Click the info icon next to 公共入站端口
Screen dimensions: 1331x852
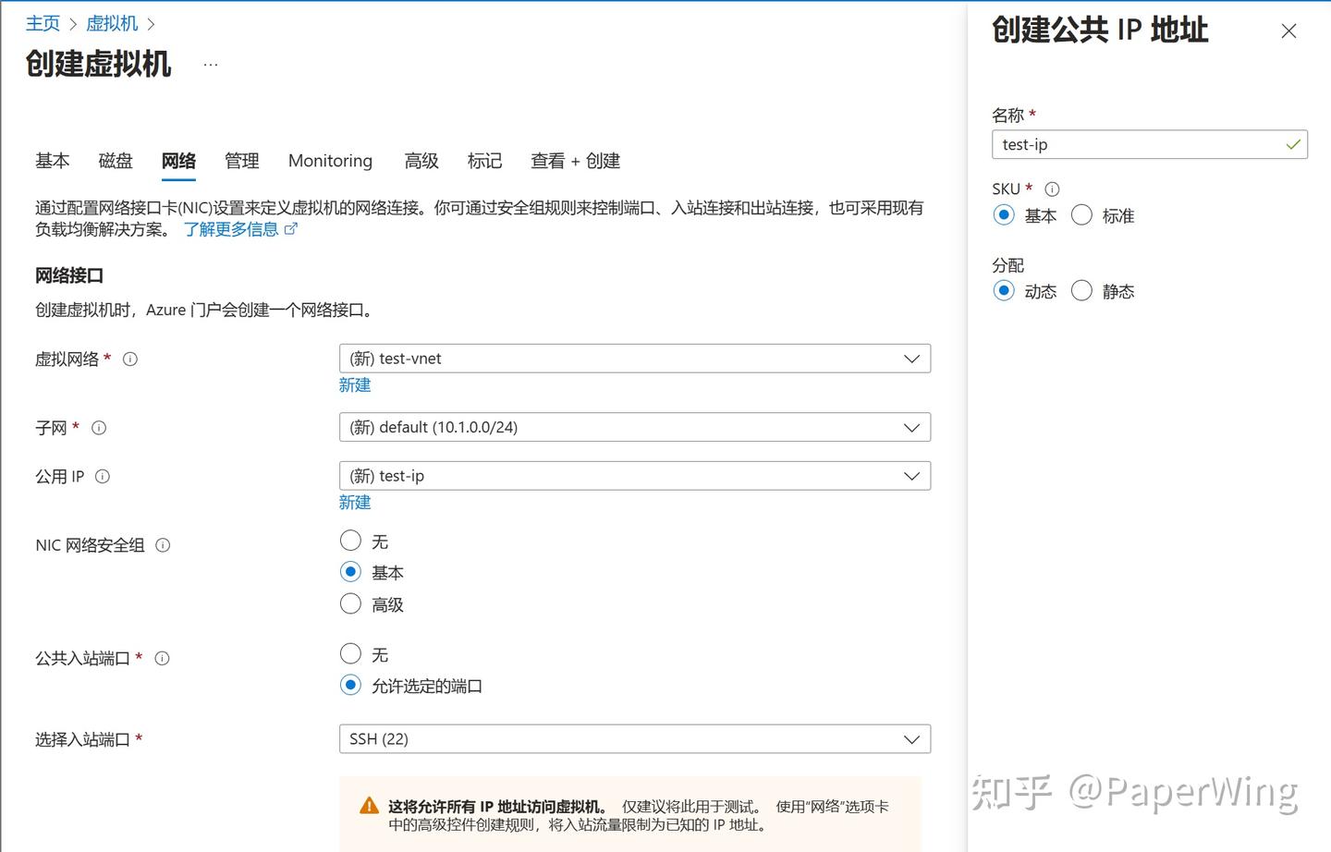pos(162,658)
